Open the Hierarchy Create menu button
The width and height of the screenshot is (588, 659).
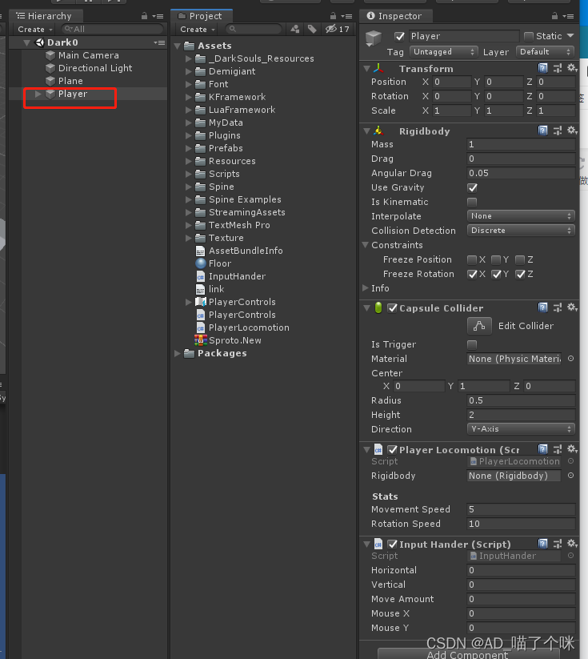34,29
